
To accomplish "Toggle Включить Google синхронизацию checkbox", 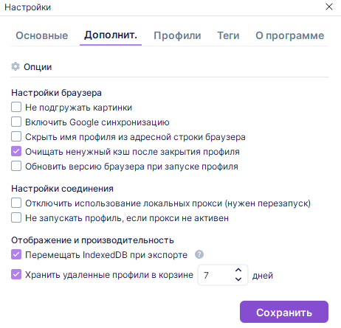I will 16,122.
